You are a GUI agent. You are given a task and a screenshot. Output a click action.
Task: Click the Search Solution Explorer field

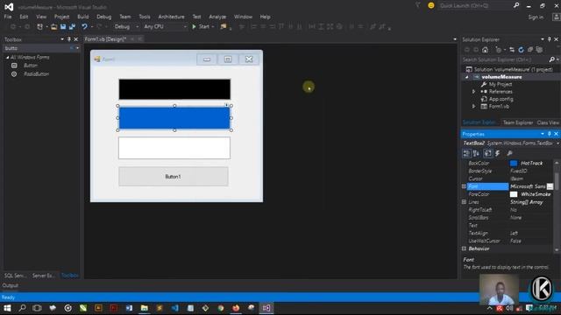click(x=505, y=59)
